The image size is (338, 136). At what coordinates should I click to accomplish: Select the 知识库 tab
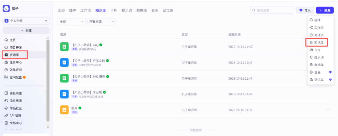[x=100, y=10]
